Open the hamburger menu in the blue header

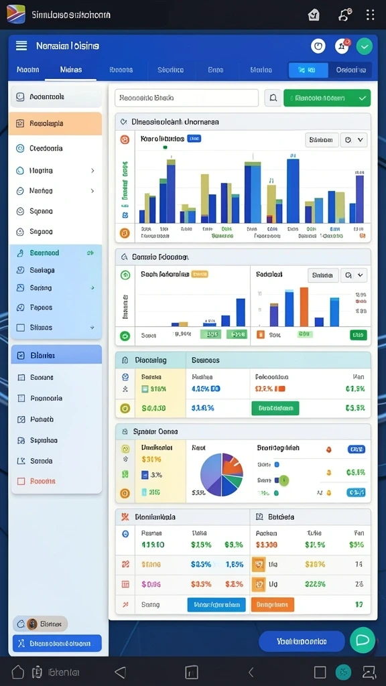click(21, 46)
